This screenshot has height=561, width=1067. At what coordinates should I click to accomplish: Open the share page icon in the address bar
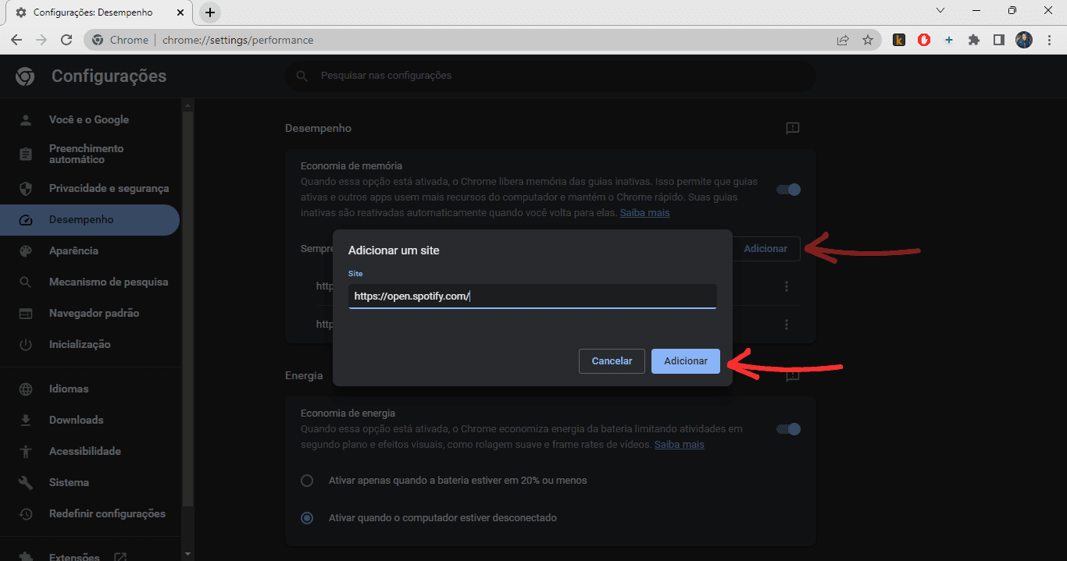click(x=843, y=40)
